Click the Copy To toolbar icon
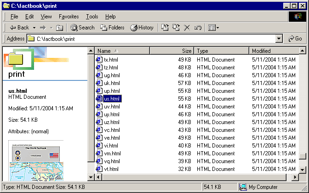The width and height of the screenshot is (309, 193). click(x=176, y=28)
